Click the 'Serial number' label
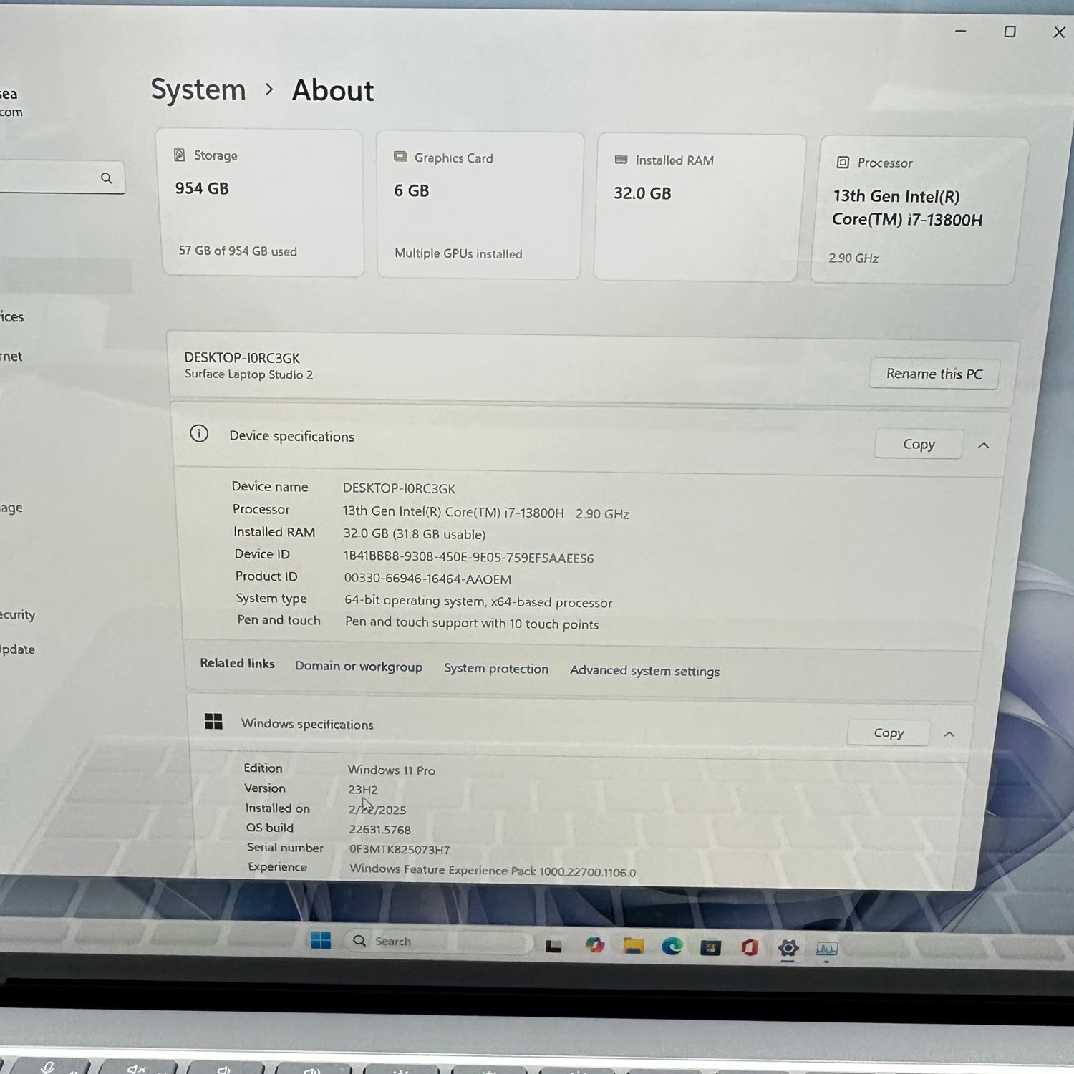The width and height of the screenshot is (1074, 1074). (285, 848)
